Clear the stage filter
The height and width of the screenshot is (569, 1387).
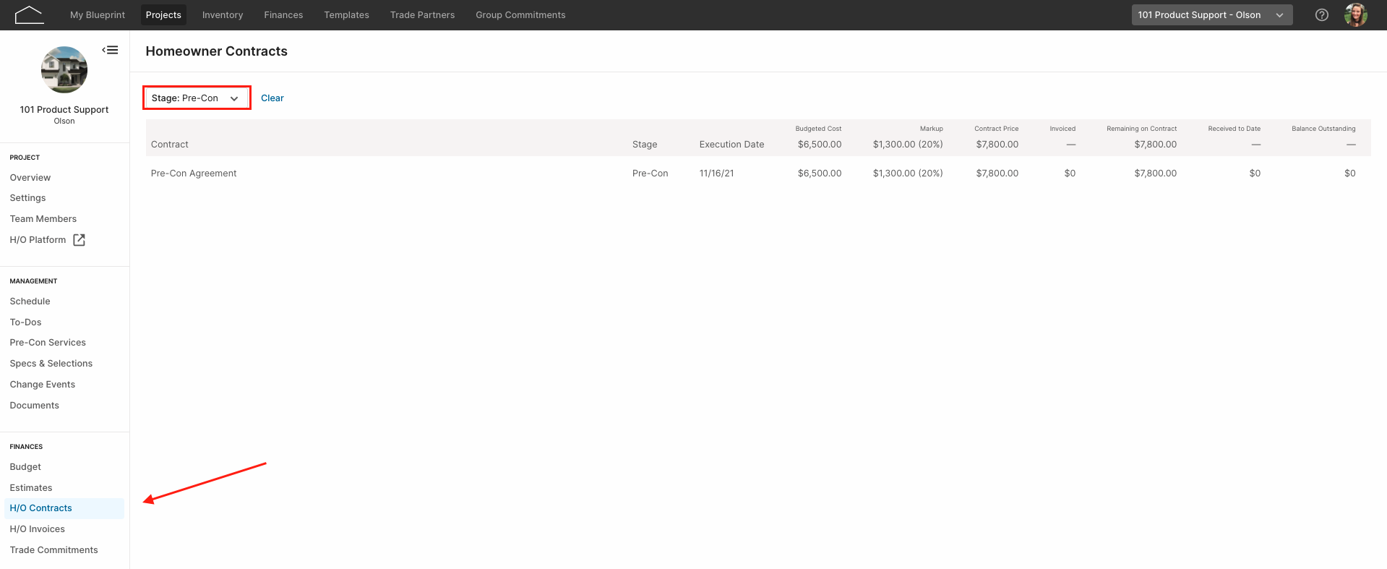[x=272, y=98]
